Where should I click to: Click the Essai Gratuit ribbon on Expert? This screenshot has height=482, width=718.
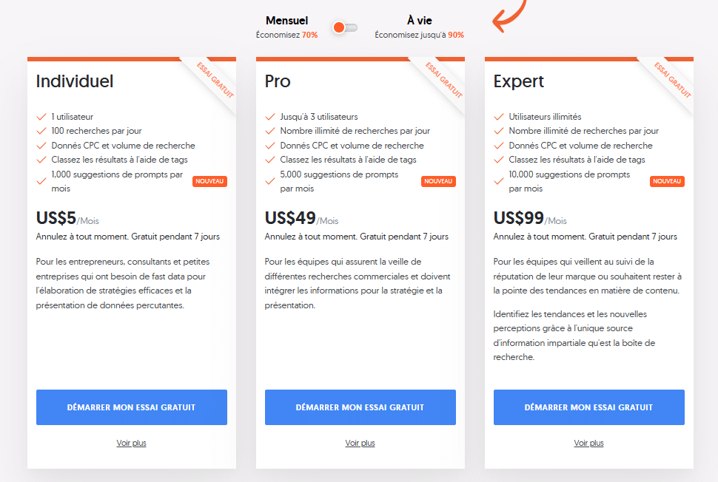click(x=673, y=80)
